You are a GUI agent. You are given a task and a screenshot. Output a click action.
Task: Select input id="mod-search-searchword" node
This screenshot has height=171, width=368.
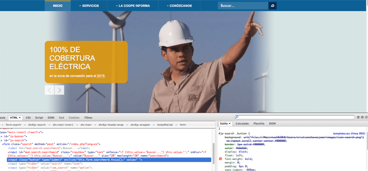coord(107,154)
